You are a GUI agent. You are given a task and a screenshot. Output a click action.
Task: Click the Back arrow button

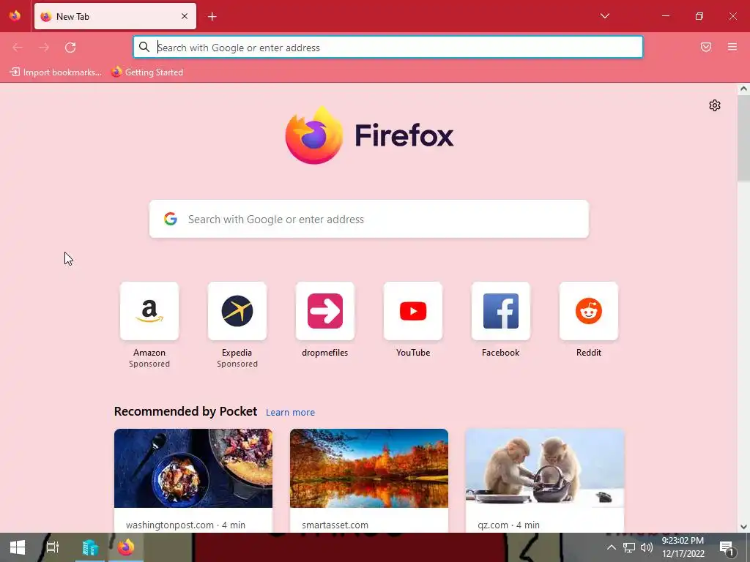click(x=18, y=48)
